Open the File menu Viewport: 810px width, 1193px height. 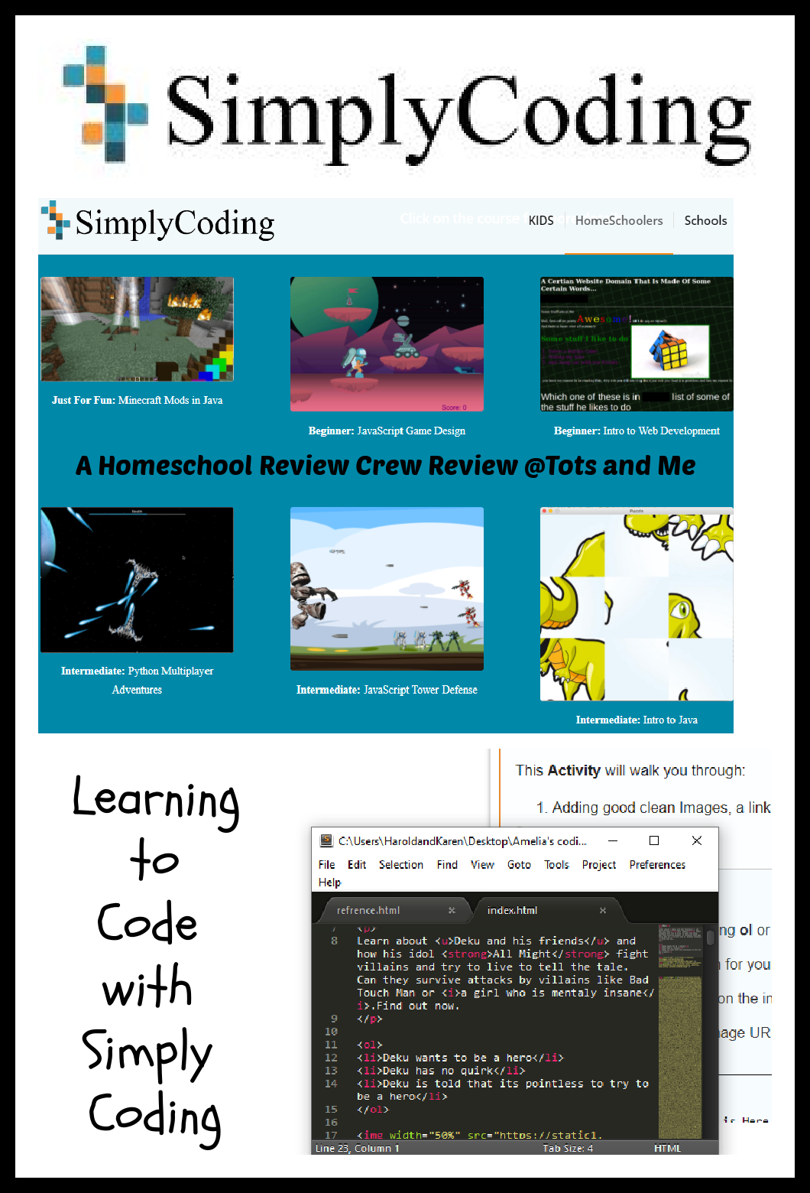tap(326, 864)
